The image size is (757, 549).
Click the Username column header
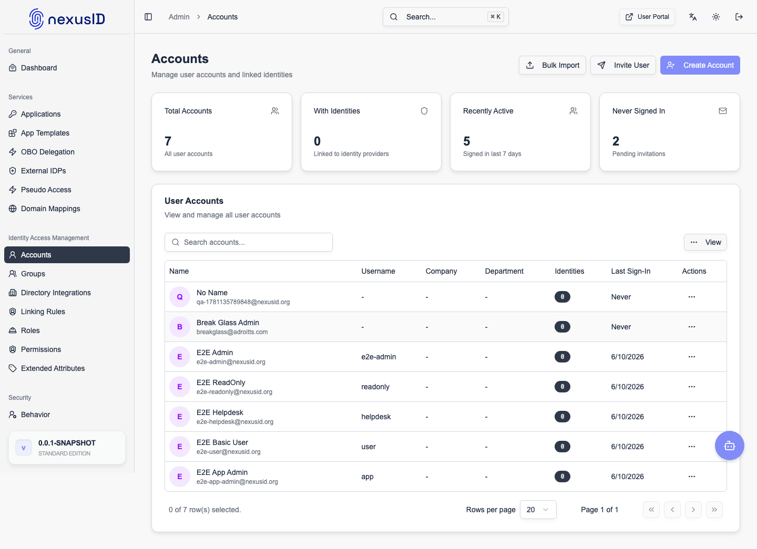pyautogui.click(x=378, y=271)
